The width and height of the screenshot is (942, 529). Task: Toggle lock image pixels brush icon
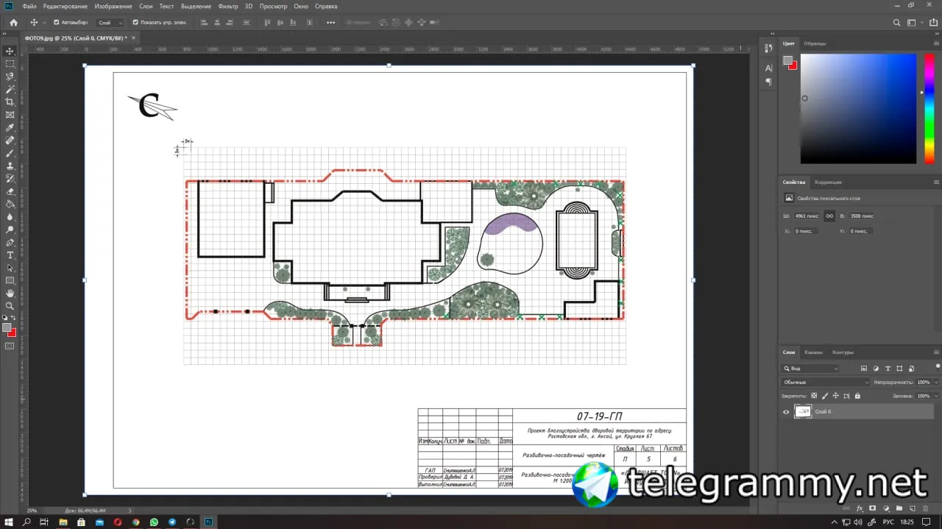825,396
